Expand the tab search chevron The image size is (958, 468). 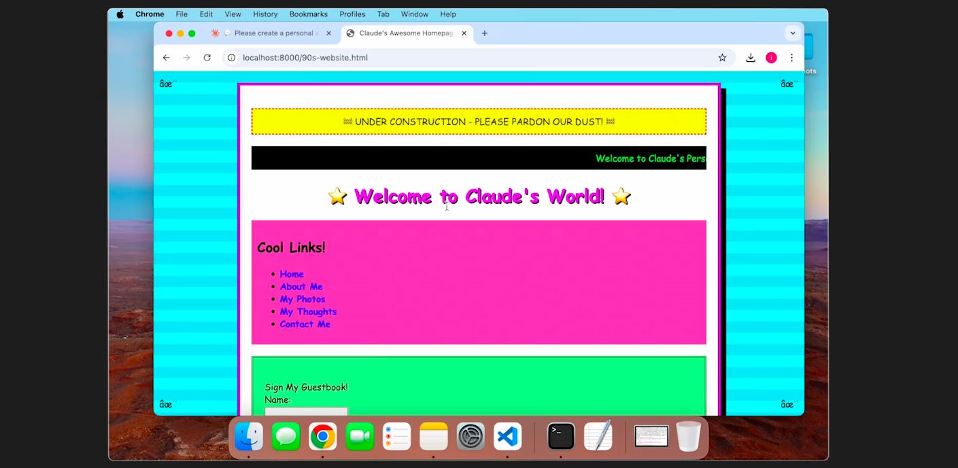[x=793, y=33]
